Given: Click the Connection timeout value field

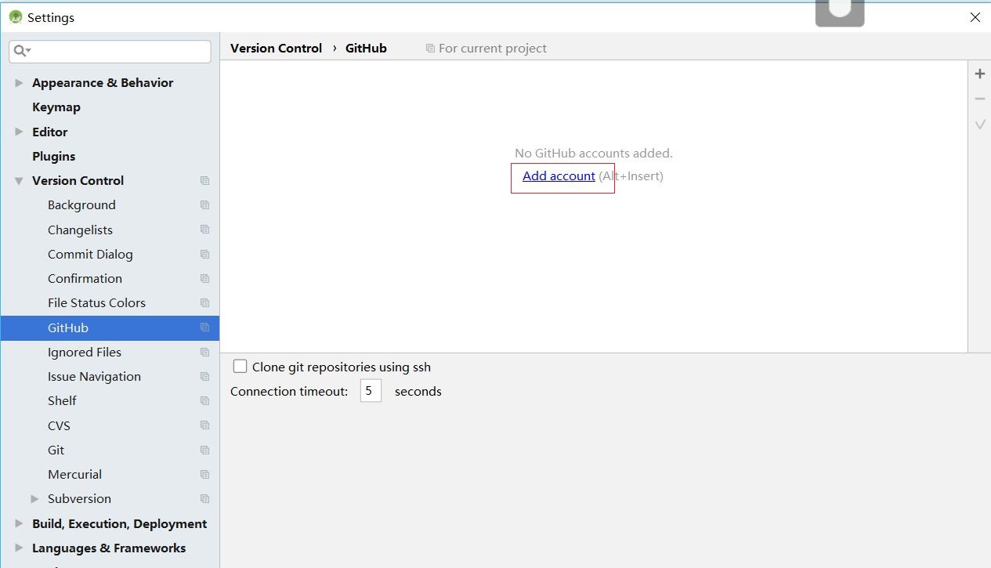Looking at the screenshot, I should tap(371, 390).
